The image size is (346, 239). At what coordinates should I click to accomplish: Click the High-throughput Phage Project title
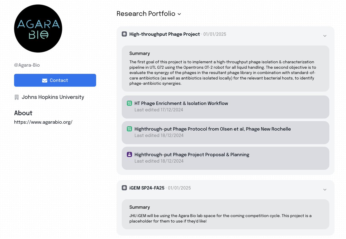click(165, 34)
